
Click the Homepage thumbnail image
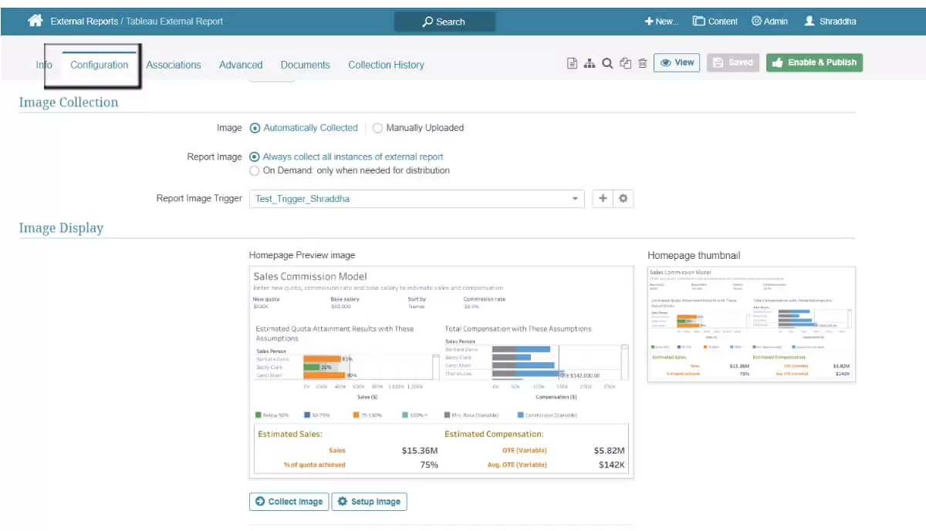752,324
